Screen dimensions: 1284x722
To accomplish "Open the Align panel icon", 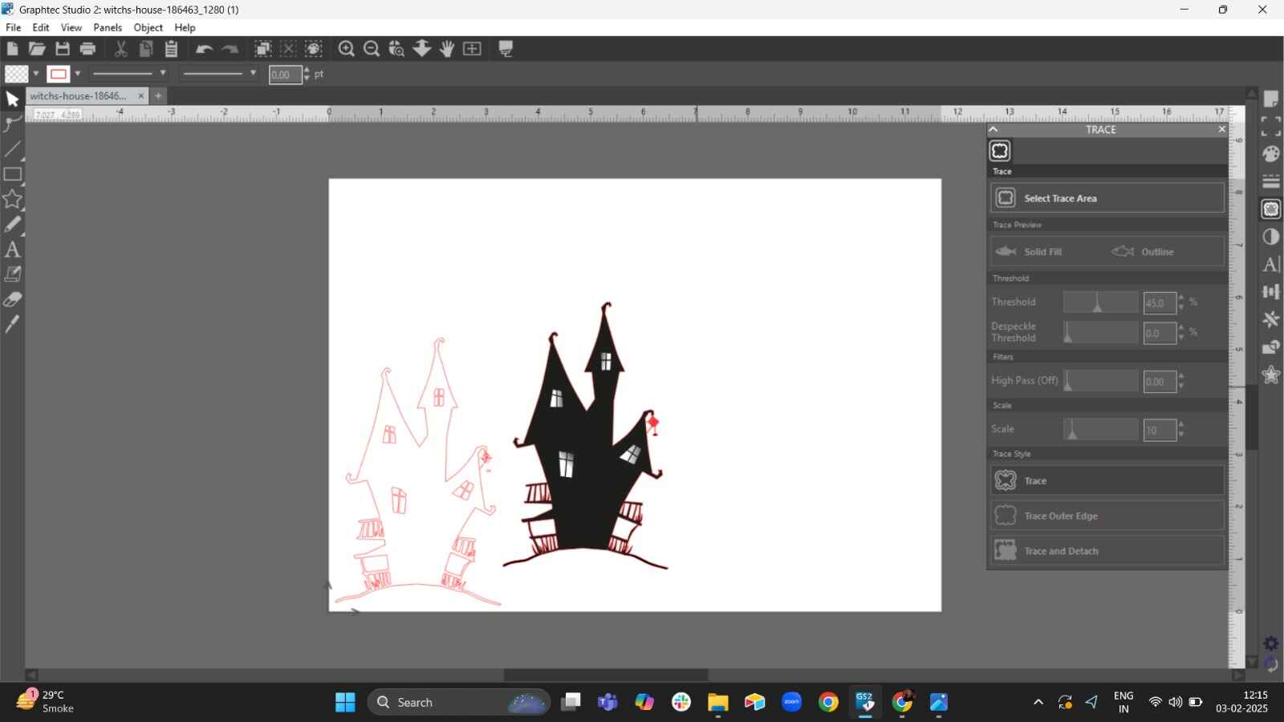I will click(x=1271, y=291).
